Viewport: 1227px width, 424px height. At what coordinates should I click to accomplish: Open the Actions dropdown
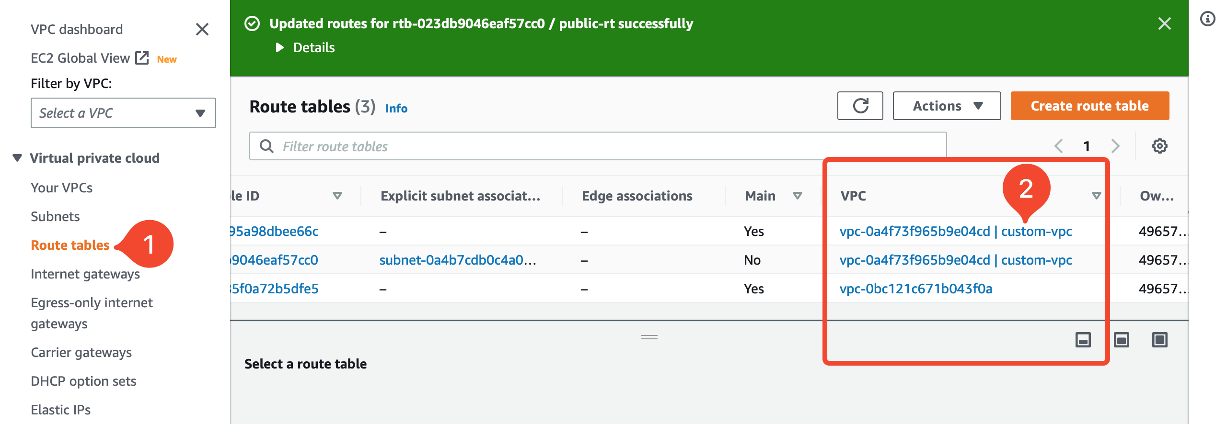pos(947,106)
